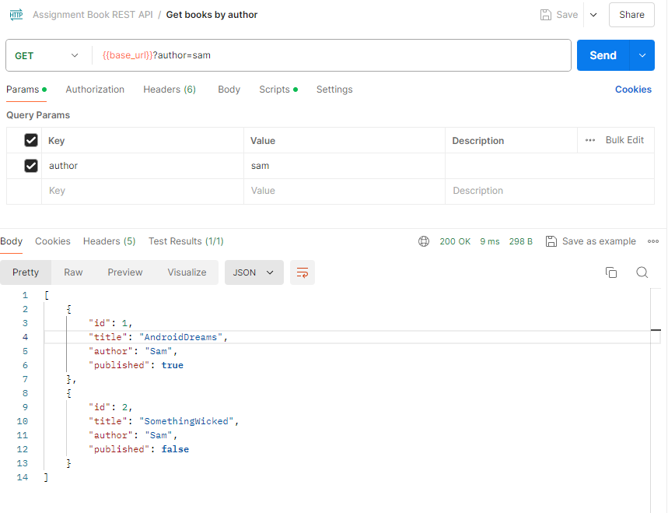Open the request Settings tab
668x513 pixels.
pyautogui.click(x=334, y=90)
